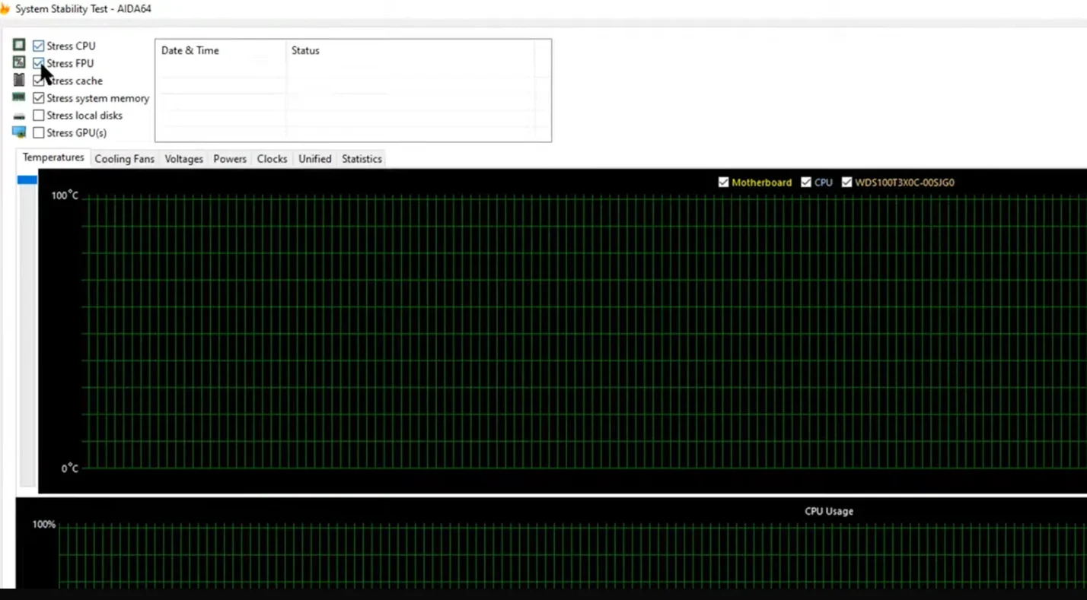Uncheck WDS100T3X0C-00SJG0 in the legend
Screen dimensions: 1087x600
click(x=846, y=182)
